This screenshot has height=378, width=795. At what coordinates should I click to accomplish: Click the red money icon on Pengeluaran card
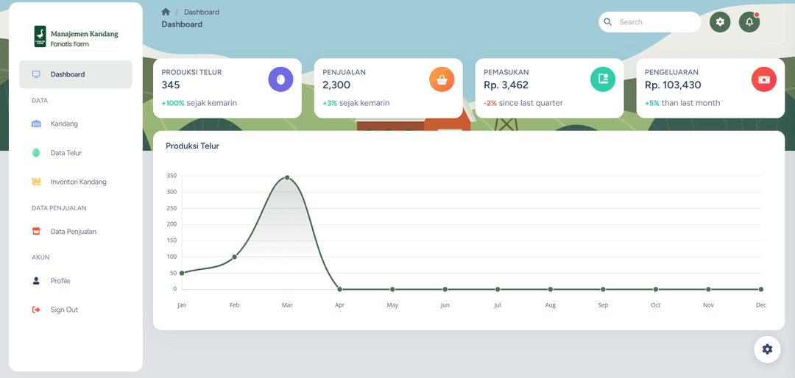[764, 79]
